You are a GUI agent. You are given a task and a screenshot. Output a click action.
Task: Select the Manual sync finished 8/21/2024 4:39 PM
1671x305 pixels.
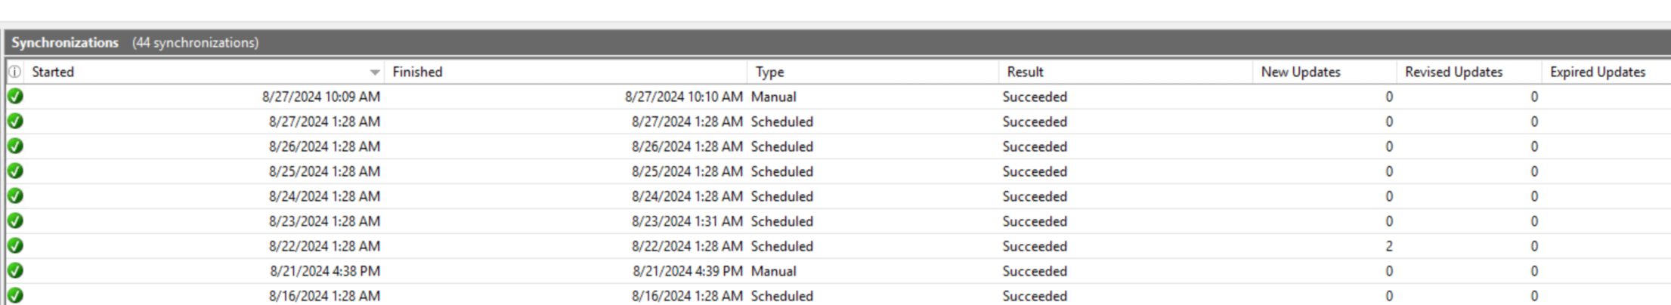(837, 271)
